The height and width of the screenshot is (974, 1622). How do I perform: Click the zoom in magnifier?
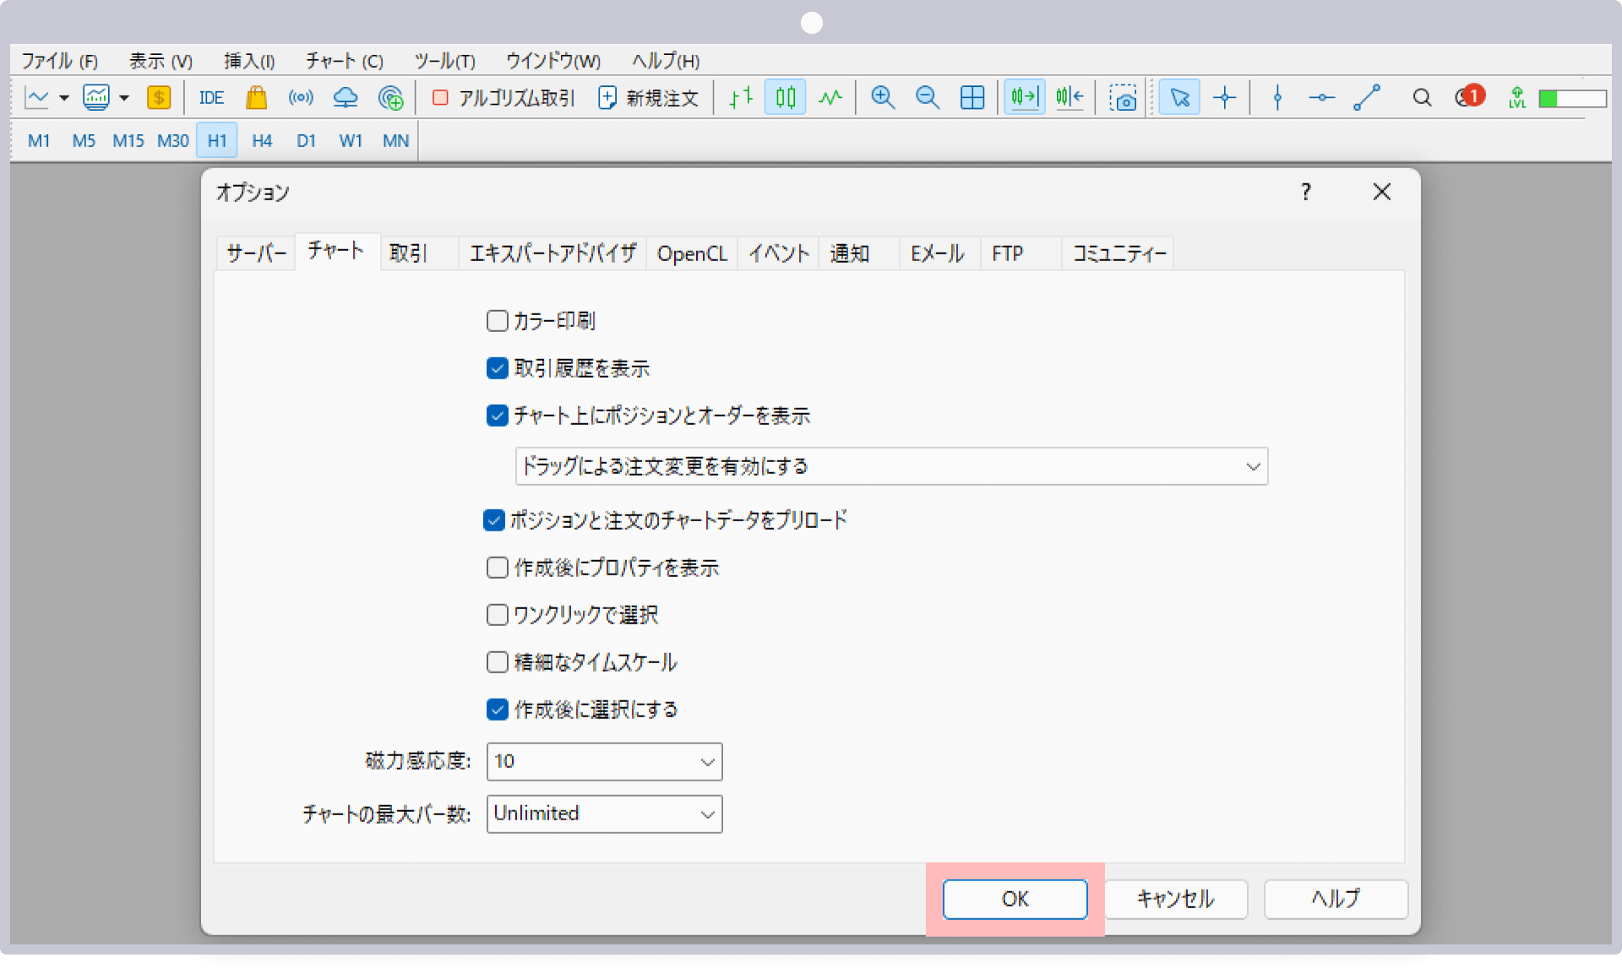pyautogui.click(x=883, y=98)
